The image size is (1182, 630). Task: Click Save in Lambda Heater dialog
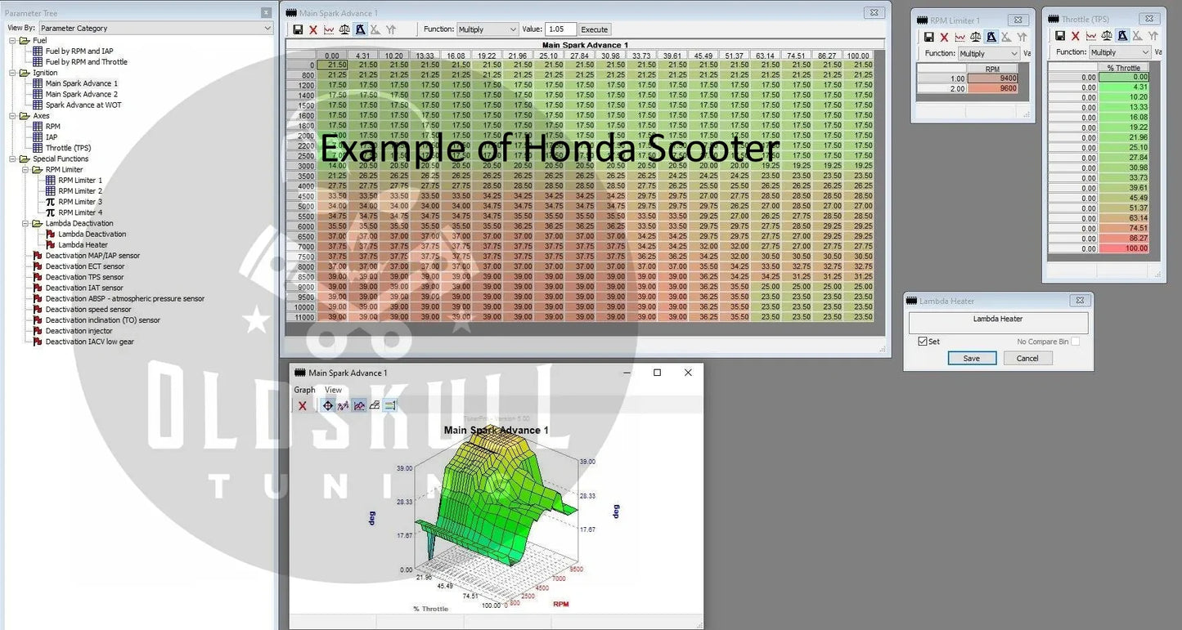coord(972,358)
